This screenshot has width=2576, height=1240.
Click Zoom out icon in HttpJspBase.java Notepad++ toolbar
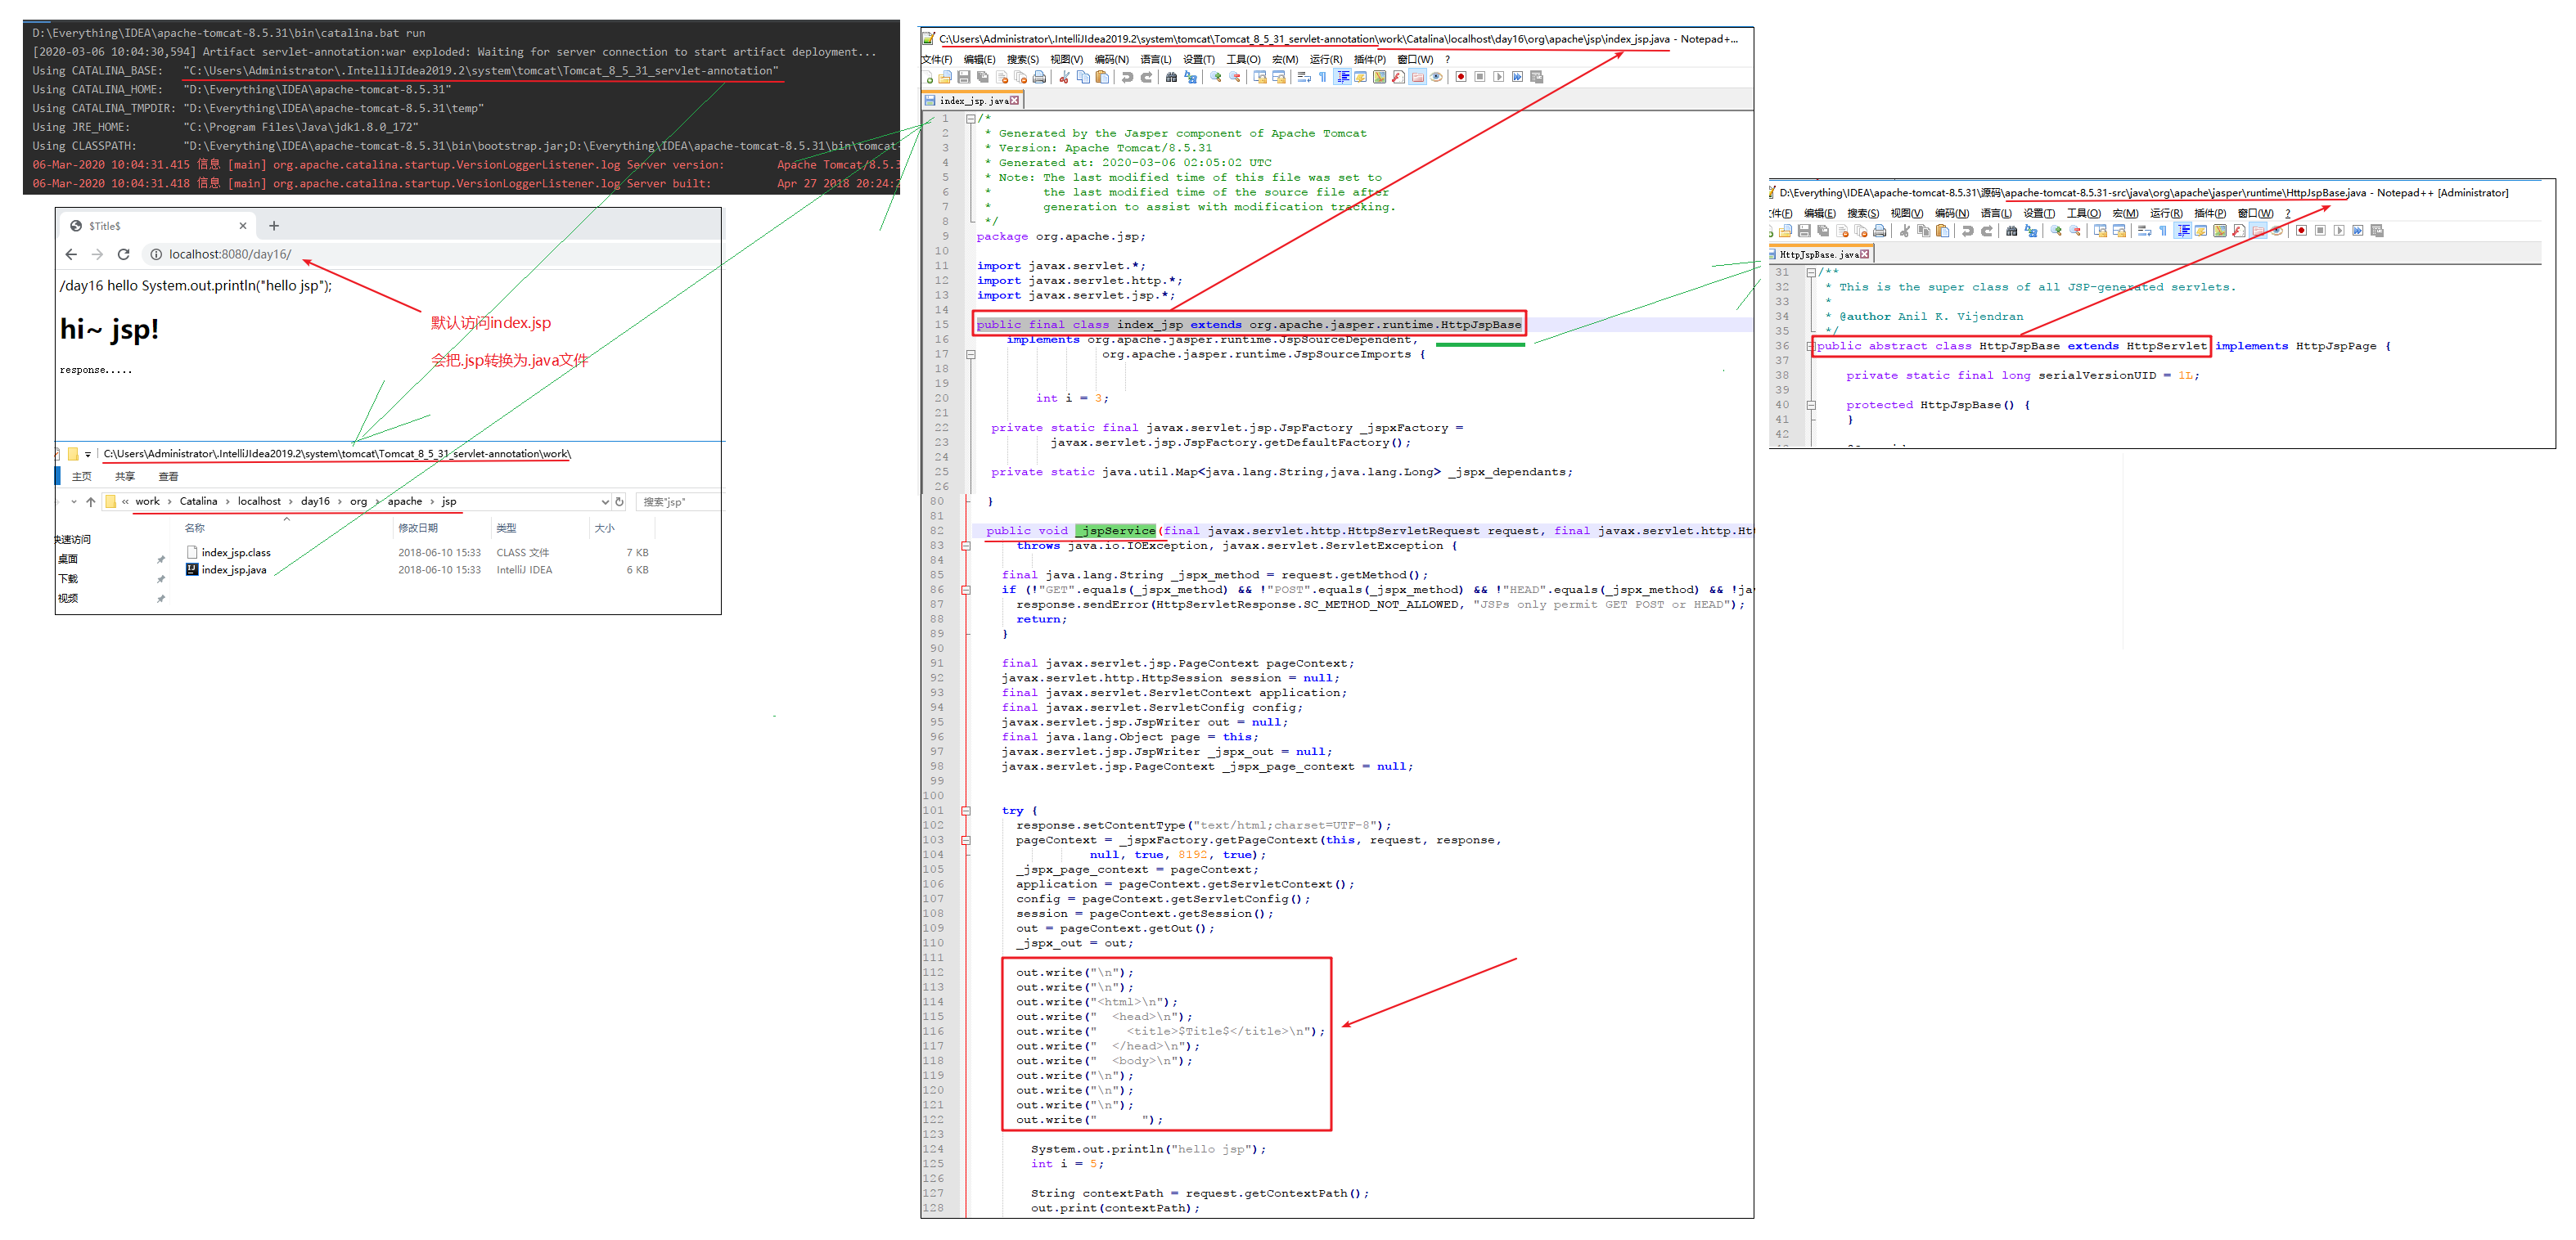point(2076,231)
